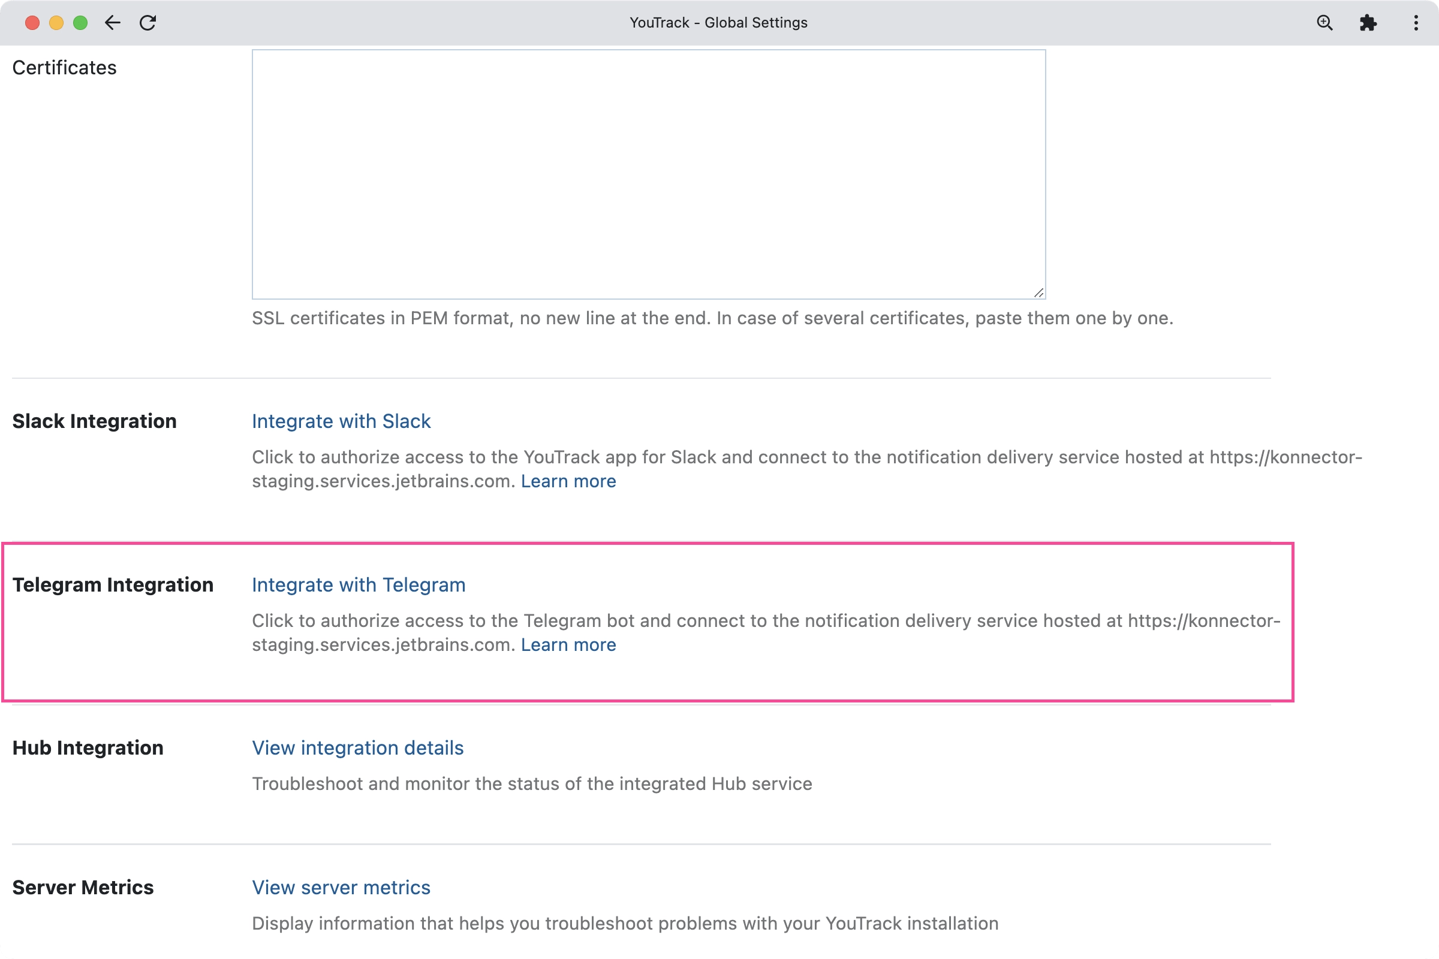Open the three-dot browser menu

click(1416, 23)
